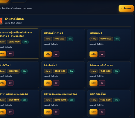Delete the วิชาจิตวิญญาณแห่งเพอร์ซีอุส class

[56, 112]
